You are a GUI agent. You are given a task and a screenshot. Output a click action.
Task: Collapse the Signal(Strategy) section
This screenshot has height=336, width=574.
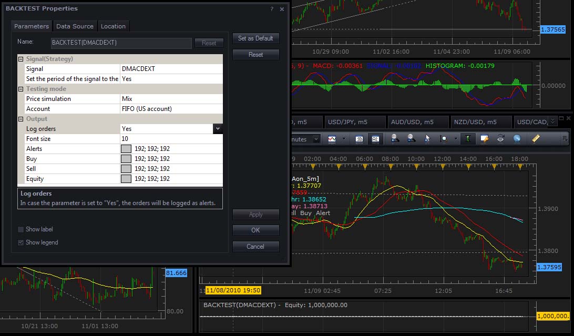coord(21,59)
